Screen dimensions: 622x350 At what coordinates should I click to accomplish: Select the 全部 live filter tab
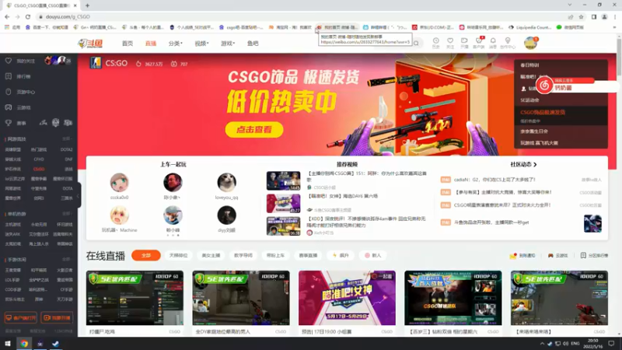(x=146, y=256)
